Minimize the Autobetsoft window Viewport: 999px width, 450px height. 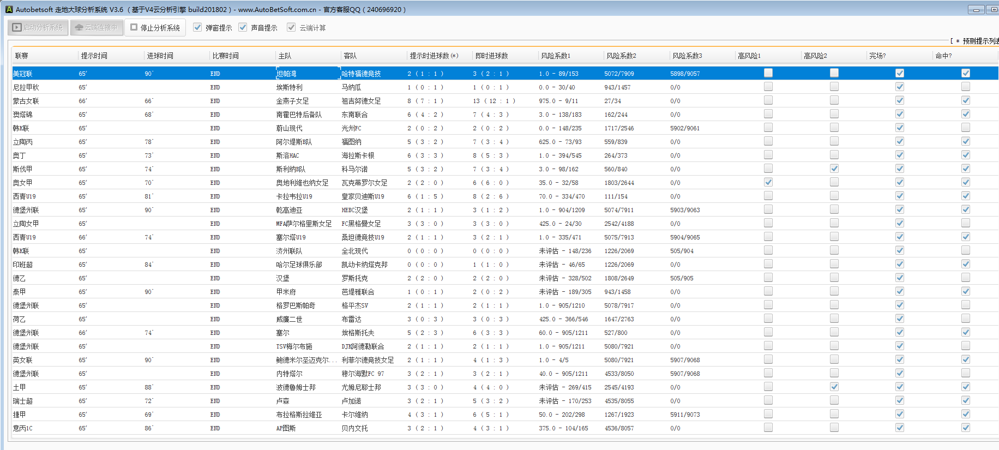976,10
